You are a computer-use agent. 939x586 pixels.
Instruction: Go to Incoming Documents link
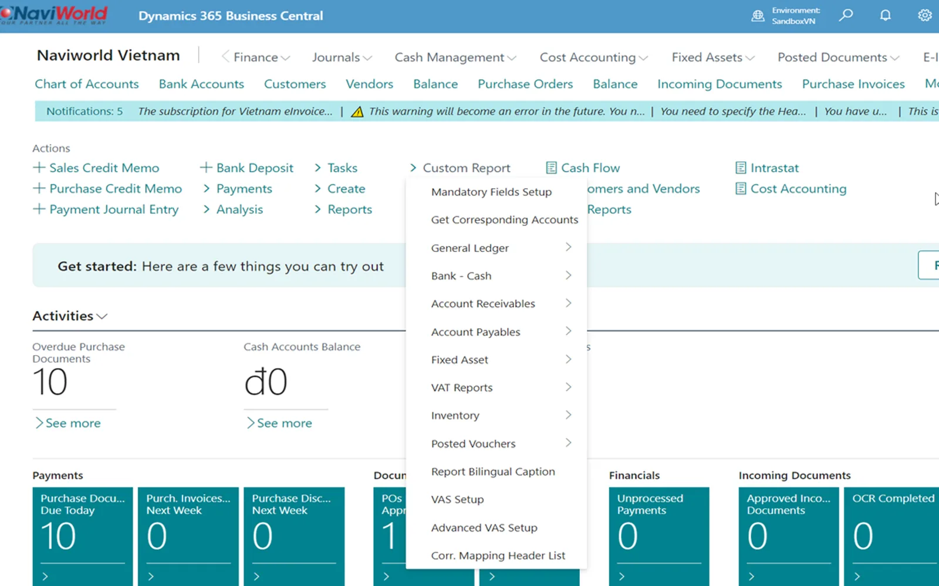point(720,84)
